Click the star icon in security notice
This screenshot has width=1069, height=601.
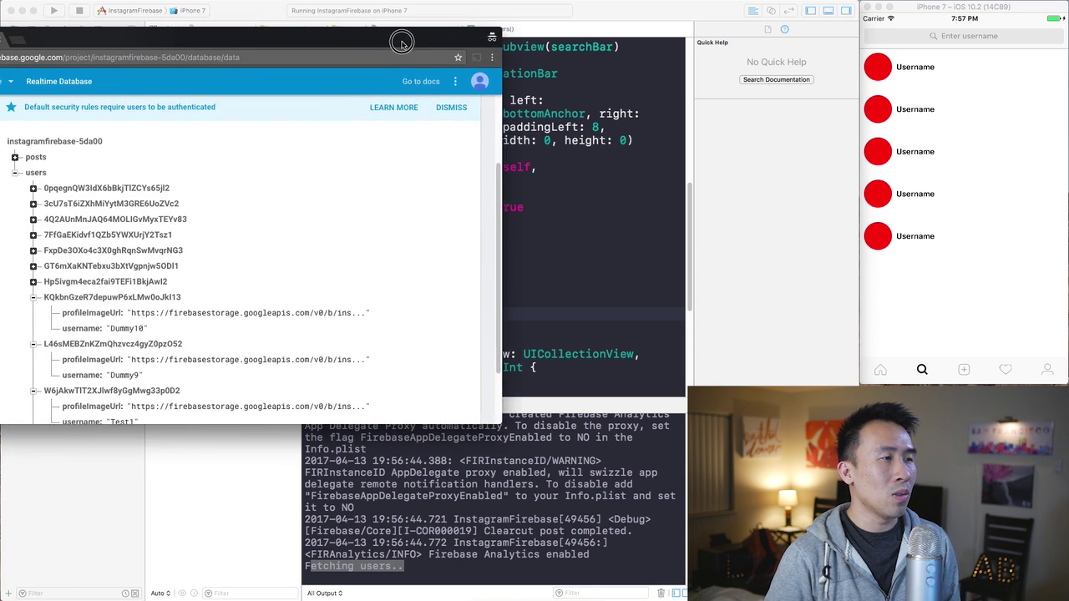pyautogui.click(x=11, y=107)
